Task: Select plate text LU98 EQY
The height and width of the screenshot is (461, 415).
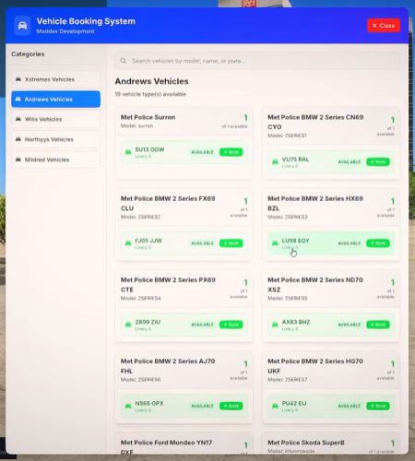Action: [x=296, y=241]
